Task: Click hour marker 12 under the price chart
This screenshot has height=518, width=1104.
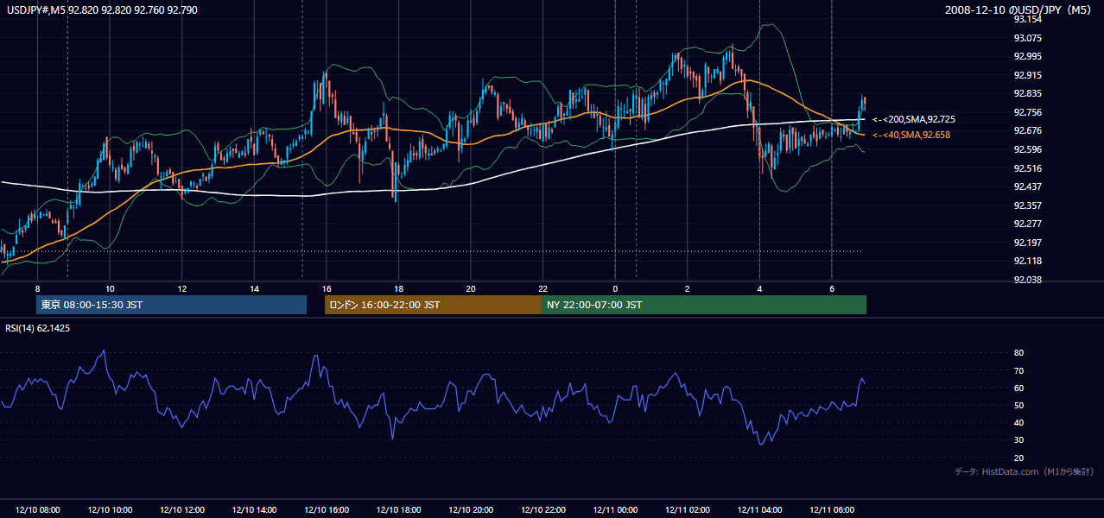Action: click(x=181, y=288)
